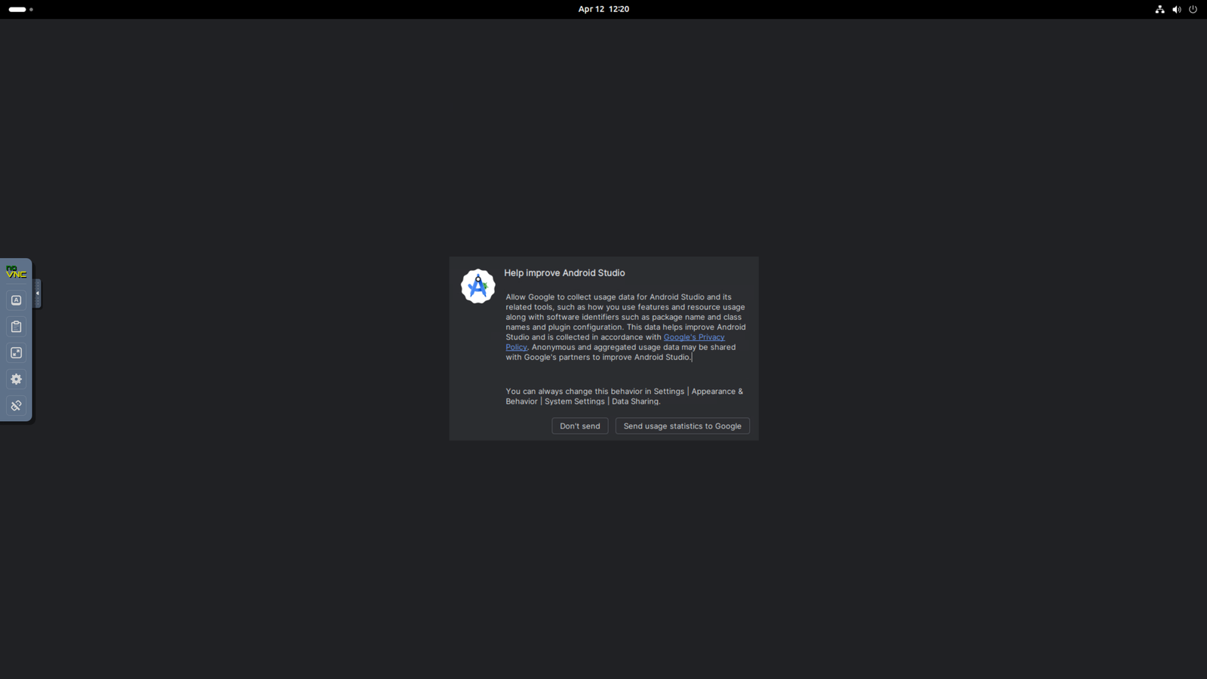This screenshot has width=1207, height=679.
Task: Click the Android Studio logo icon
Action: pyautogui.click(x=478, y=287)
